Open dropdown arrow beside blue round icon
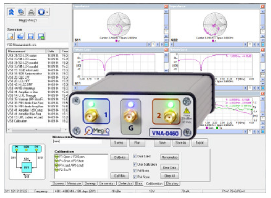 47,12
